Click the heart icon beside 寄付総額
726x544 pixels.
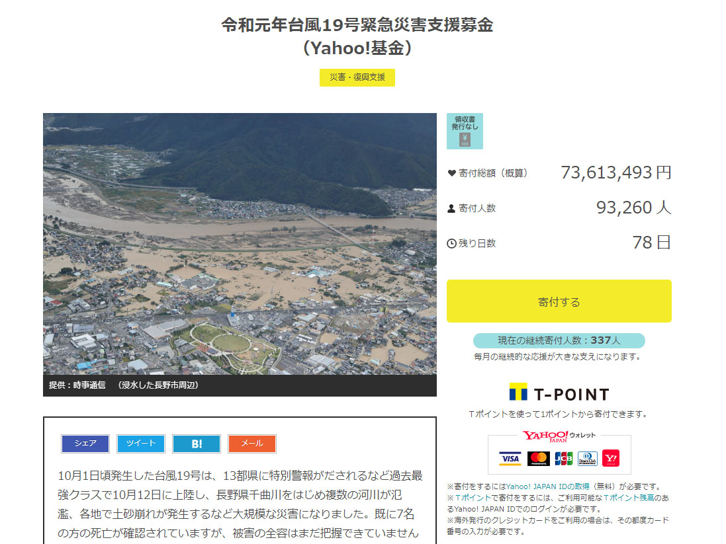pyautogui.click(x=452, y=173)
